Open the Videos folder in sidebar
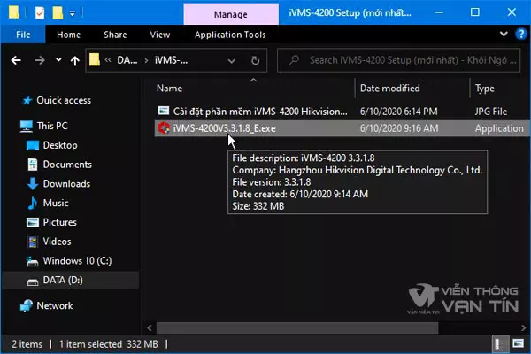Image resolution: width=531 pixels, height=354 pixels. tap(57, 242)
